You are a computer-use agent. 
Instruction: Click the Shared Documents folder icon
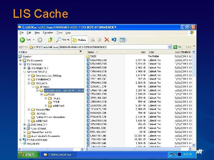pos(29,132)
